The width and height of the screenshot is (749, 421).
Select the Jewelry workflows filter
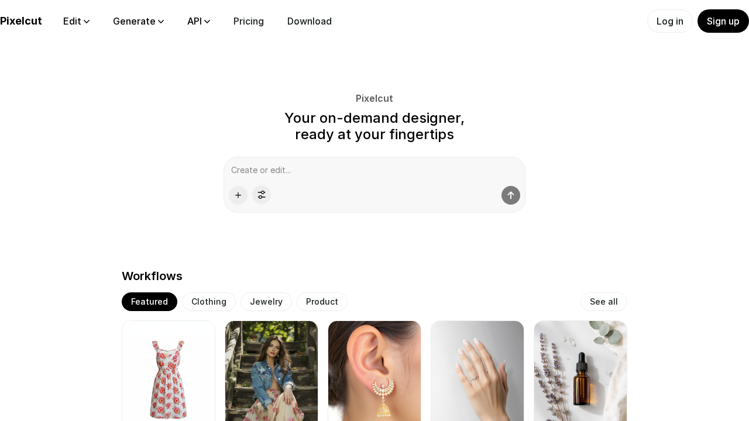tap(266, 302)
